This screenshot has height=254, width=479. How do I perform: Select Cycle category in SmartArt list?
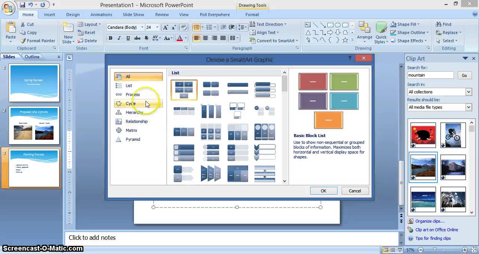pyautogui.click(x=138, y=103)
